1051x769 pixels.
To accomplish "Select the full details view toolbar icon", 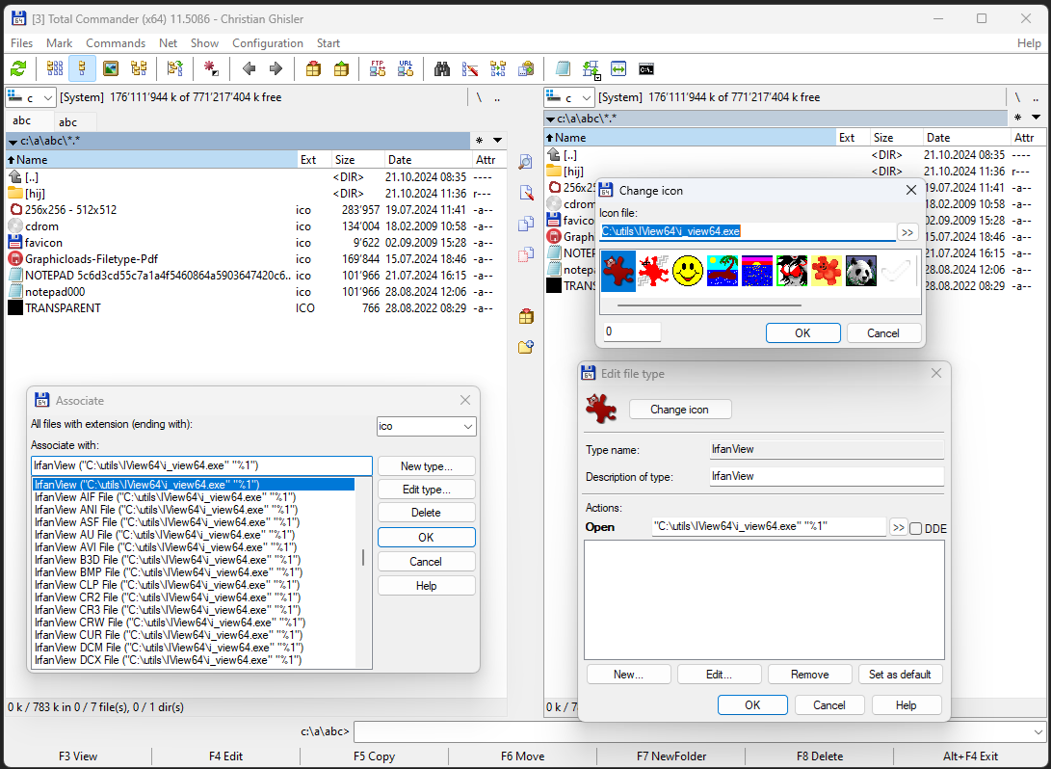I will coord(83,68).
